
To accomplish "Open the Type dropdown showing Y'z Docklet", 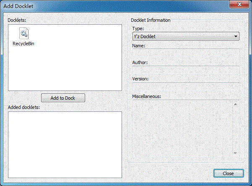I will pyautogui.click(x=186, y=36).
